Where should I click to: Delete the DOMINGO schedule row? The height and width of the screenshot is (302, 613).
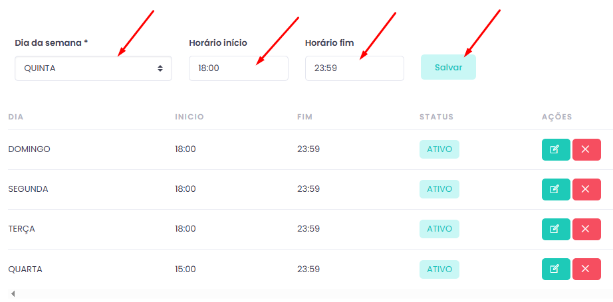586,149
